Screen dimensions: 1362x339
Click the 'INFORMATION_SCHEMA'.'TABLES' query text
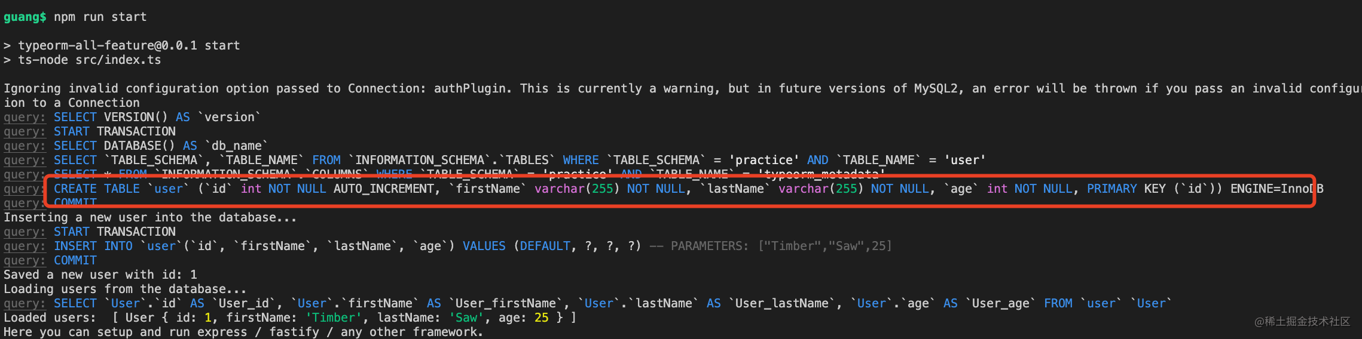point(452,160)
